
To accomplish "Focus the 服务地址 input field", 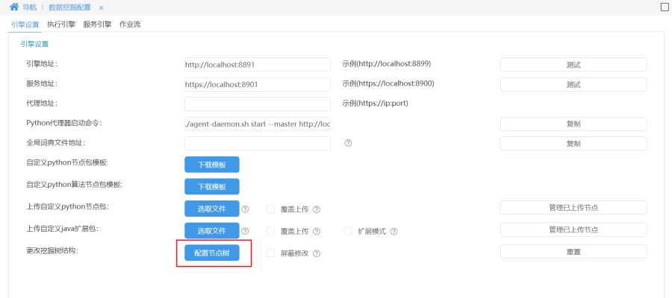I will pos(258,84).
